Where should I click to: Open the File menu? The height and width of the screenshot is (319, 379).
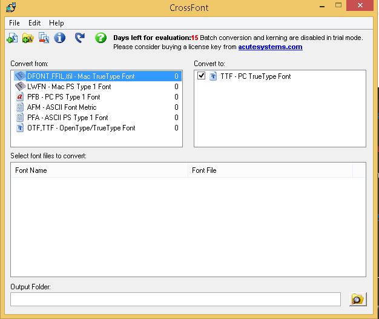[x=15, y=23]
